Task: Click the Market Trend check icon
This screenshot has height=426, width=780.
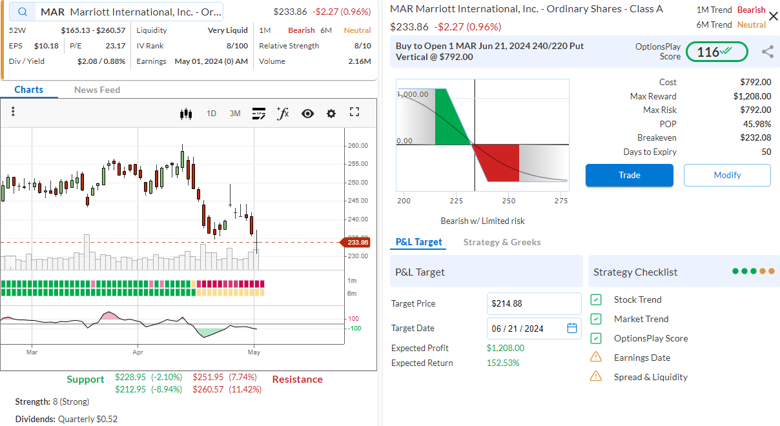Action: tap(597, 319)
